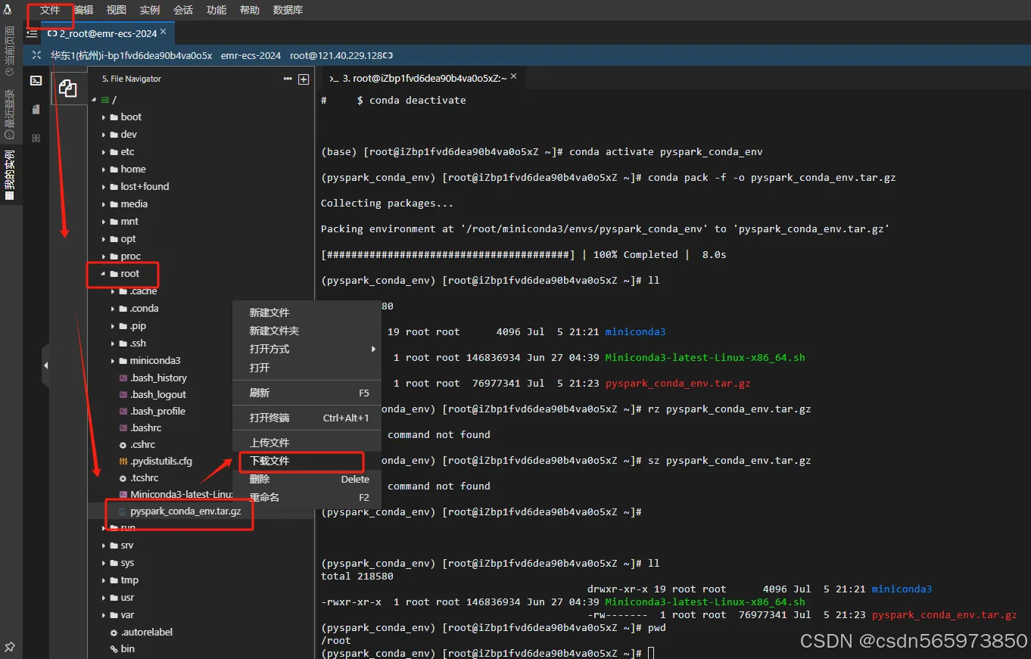Select the File Navigator copy-files icon
1031x659 pixels.
click(x=68, y=89)
